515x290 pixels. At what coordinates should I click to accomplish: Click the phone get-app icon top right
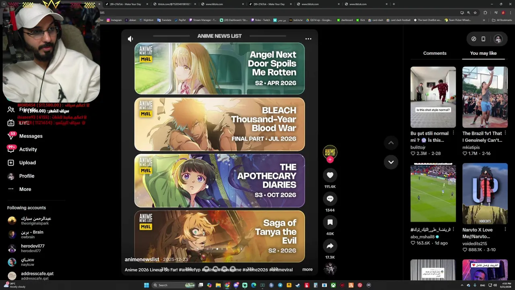coord(483,39)
